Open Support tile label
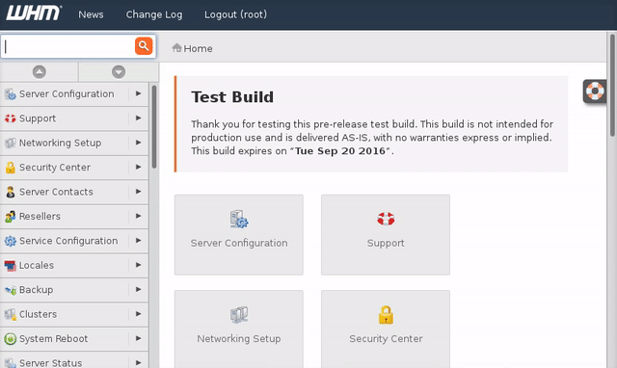 click(x=386, y=244)
